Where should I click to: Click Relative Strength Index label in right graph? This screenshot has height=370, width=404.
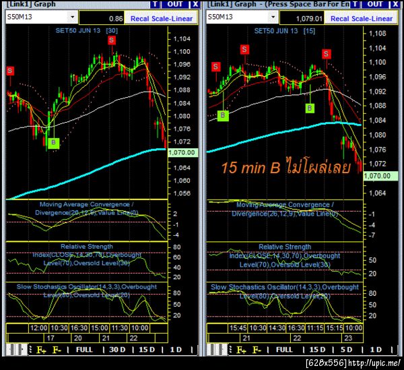pos(285,255)
